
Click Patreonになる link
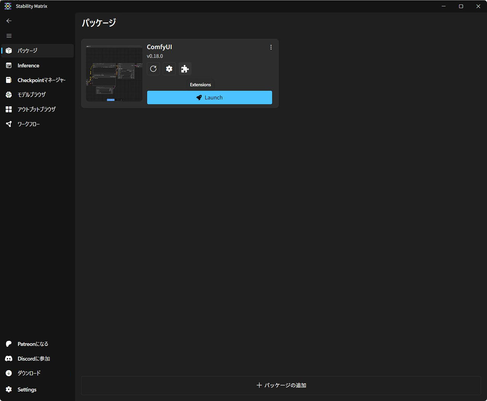click(x=37, y=344)
